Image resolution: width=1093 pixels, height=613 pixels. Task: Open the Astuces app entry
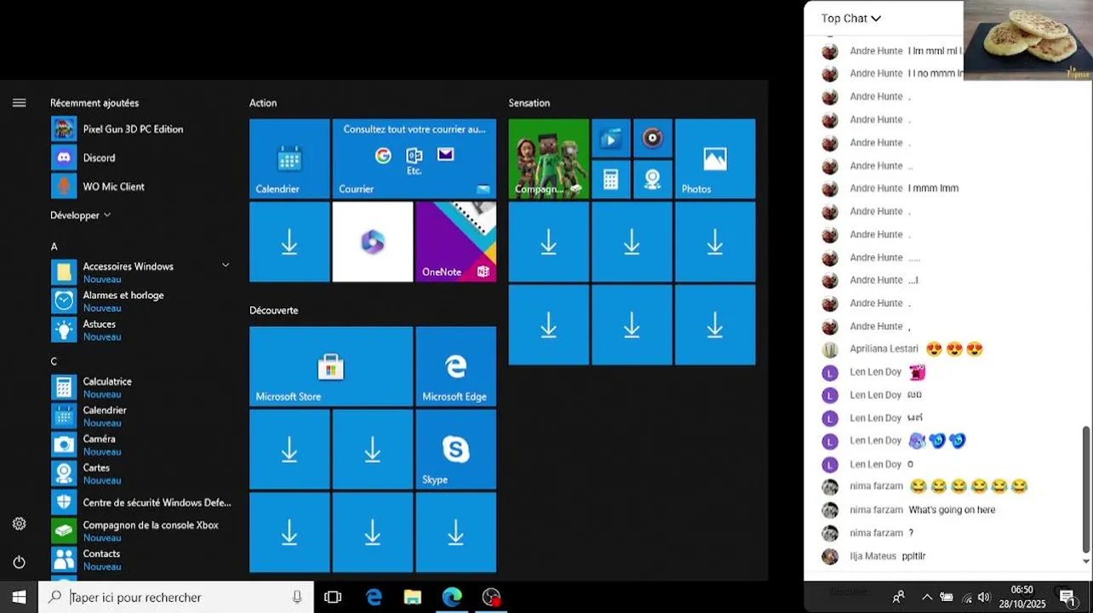pyautogui.click(x=141, y=329)
